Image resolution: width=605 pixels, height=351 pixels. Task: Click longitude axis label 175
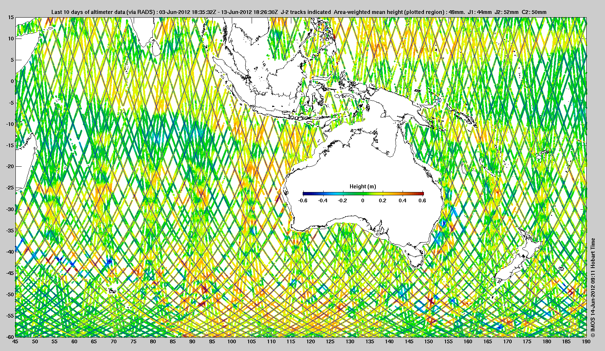click(527, 341)
